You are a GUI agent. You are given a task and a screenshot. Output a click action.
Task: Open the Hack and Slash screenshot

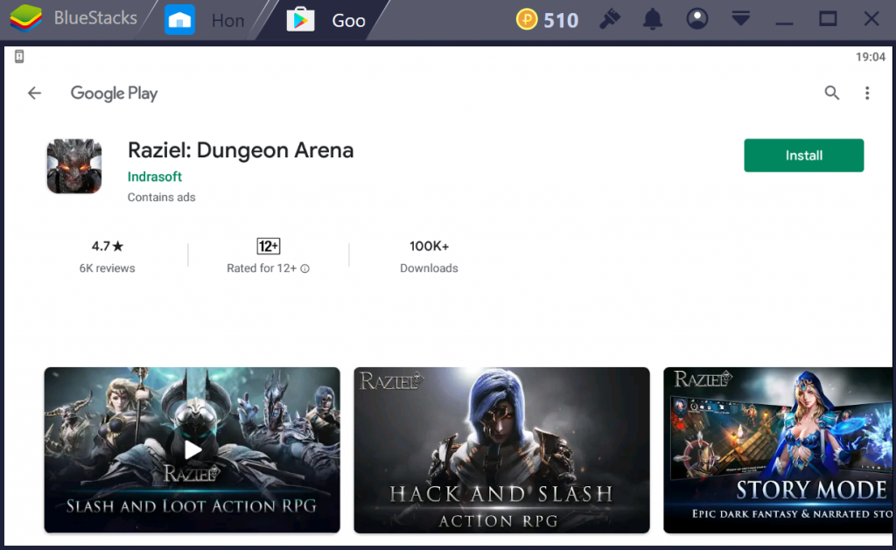501,450
